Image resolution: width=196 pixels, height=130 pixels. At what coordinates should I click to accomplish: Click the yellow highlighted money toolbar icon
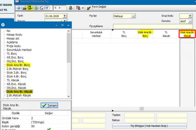point(30,8)
